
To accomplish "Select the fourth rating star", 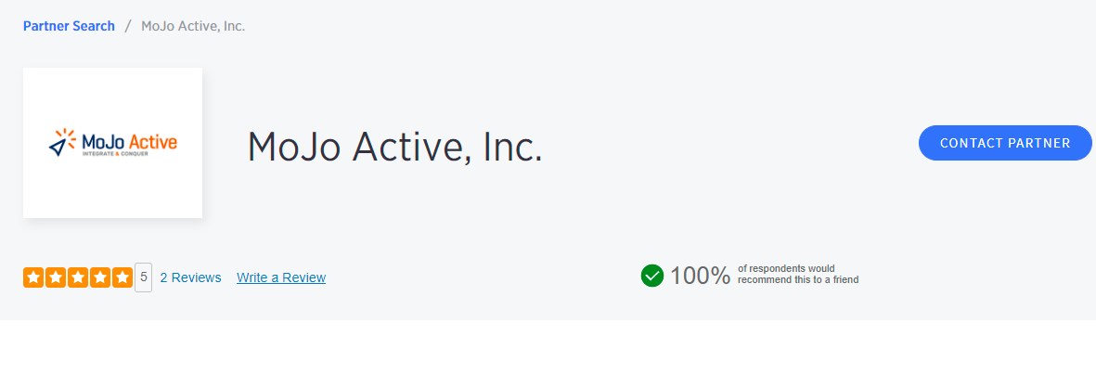I will tap(99, 277).
